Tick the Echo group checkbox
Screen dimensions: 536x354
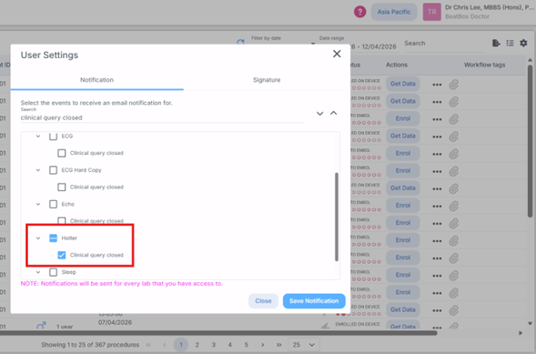coord(53,204)
